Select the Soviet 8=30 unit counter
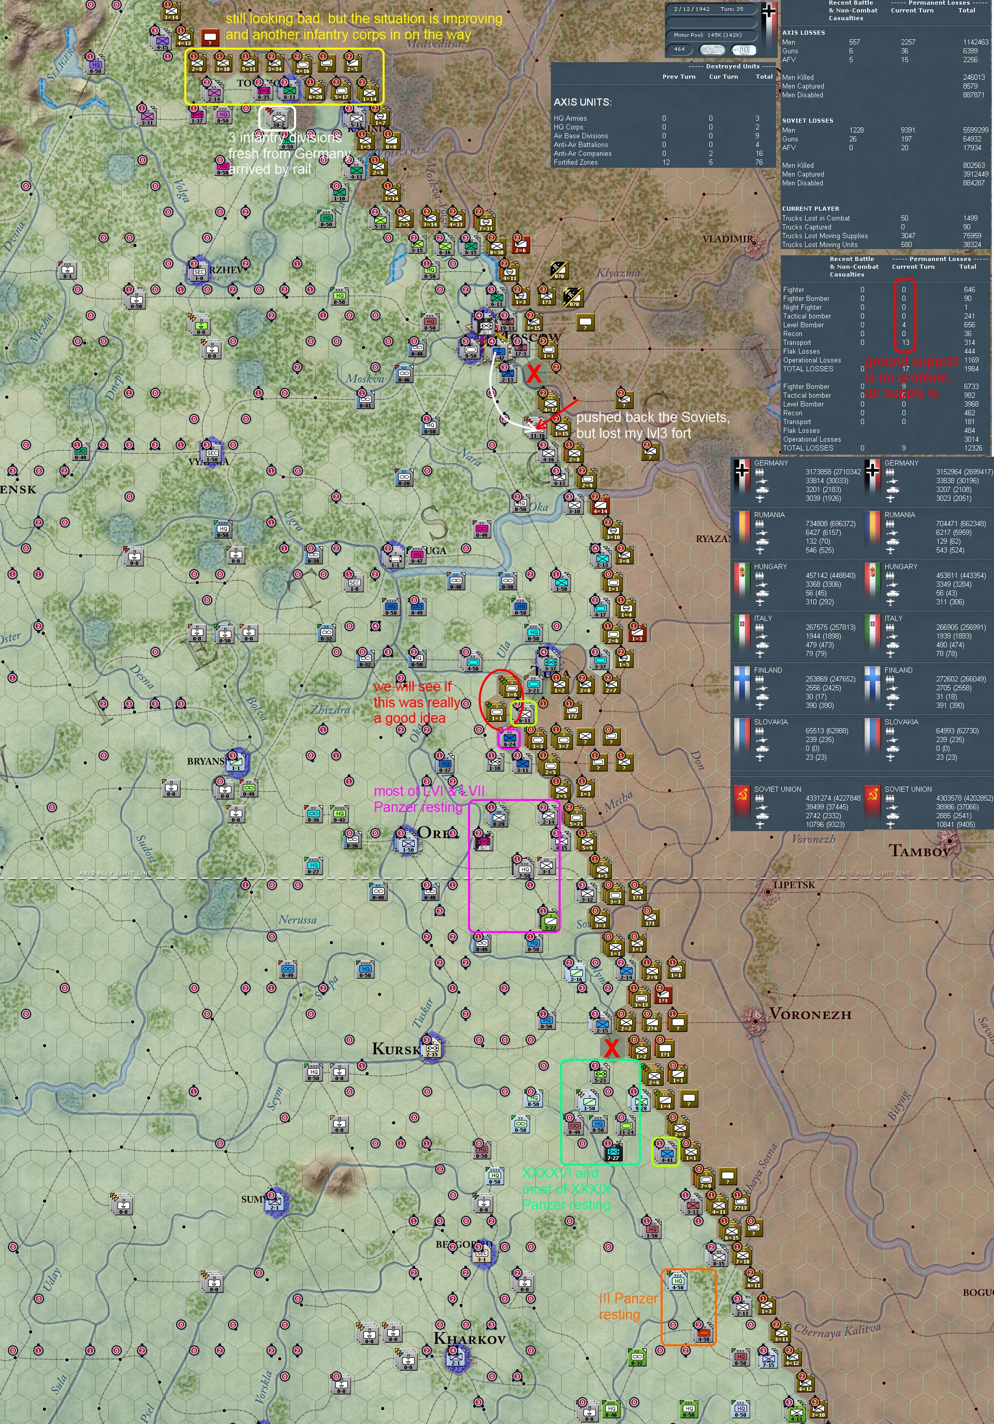Image resolution: width=994 pixels, height=1424 pixels. 498,246
